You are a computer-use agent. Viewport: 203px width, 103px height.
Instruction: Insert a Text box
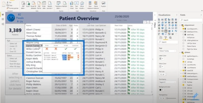(x=77, y=5)
